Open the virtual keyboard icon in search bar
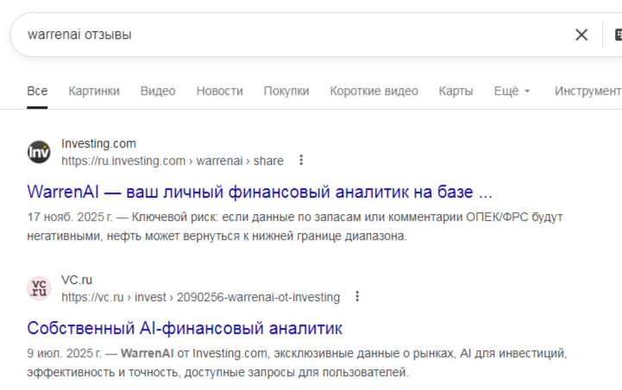Image resolution: width=622 pixels, height=390 pixels. pyautogui.click(x=618, y=35)
